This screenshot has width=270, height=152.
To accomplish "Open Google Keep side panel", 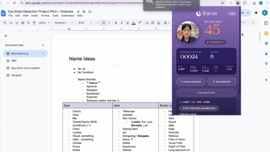I will coord(266,33).
